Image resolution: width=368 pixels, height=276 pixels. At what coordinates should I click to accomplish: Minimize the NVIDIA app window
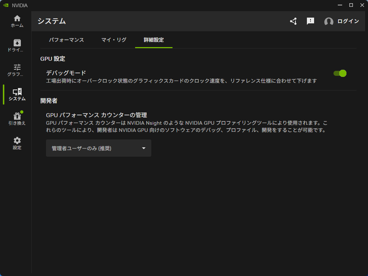(x=339, y=5)
